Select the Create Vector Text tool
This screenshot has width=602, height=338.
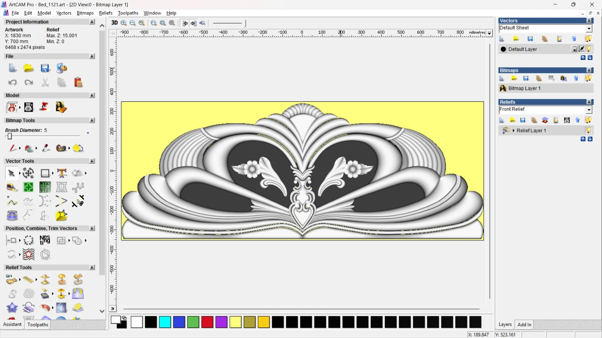[62, 173]
